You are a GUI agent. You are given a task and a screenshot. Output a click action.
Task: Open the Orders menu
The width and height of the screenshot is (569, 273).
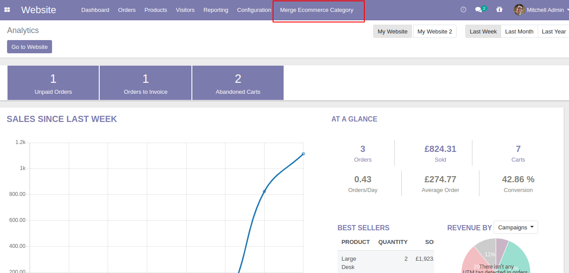127,10
